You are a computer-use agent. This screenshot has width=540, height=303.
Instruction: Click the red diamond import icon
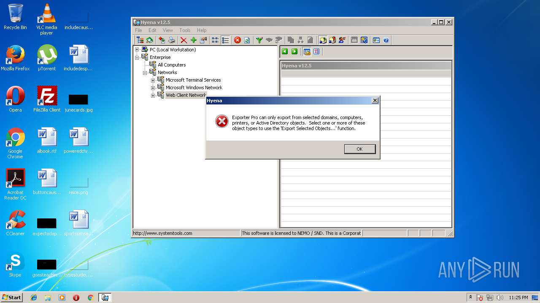162,40
